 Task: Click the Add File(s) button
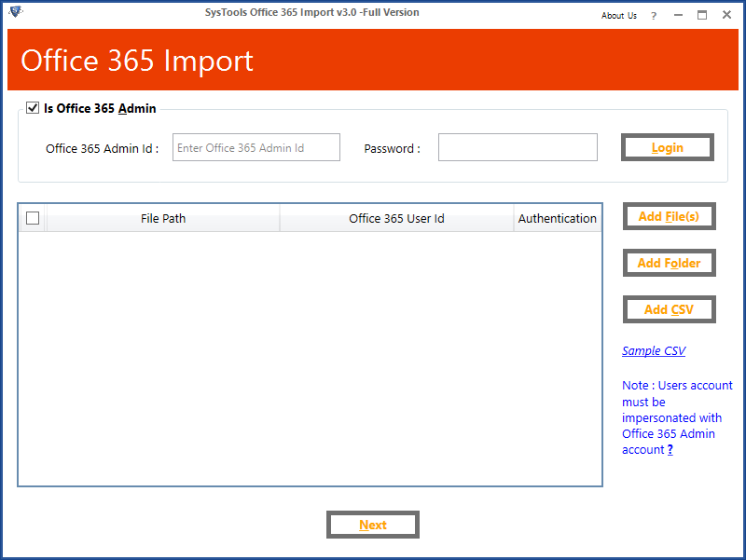coord(669,216)
